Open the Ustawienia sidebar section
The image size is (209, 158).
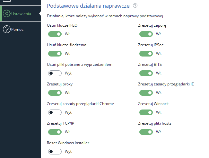coord(21,14)
